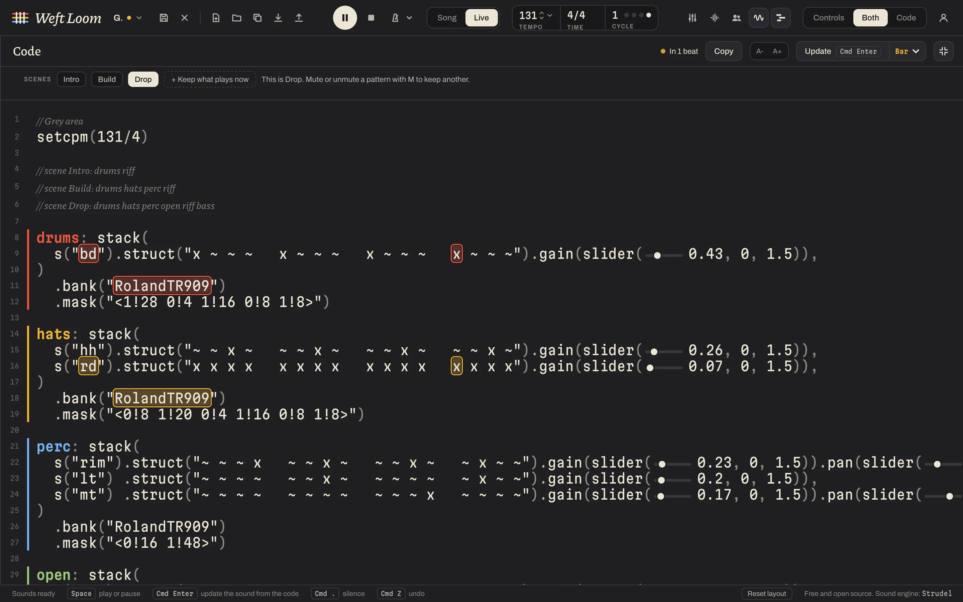Open the mixer sliders icon
Viewport: 963px width, 602px height.
[692, 17]
